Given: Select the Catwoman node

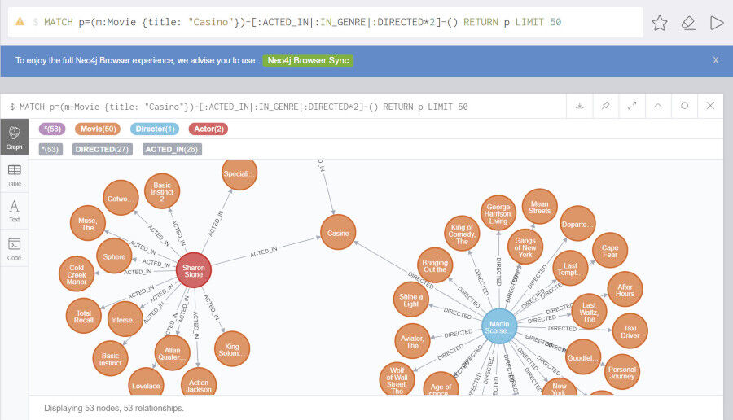Looking at the screenshot, I should [121, 198].
